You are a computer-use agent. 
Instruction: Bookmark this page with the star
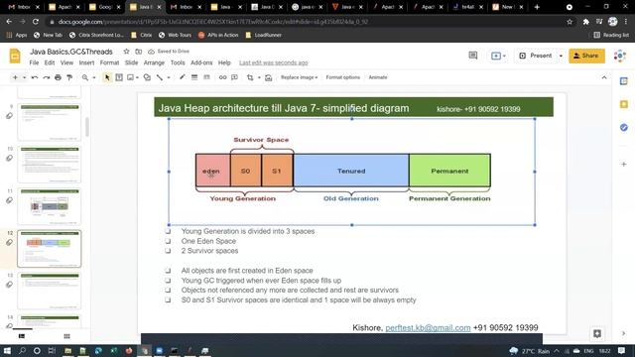click(x=570, y=22)
